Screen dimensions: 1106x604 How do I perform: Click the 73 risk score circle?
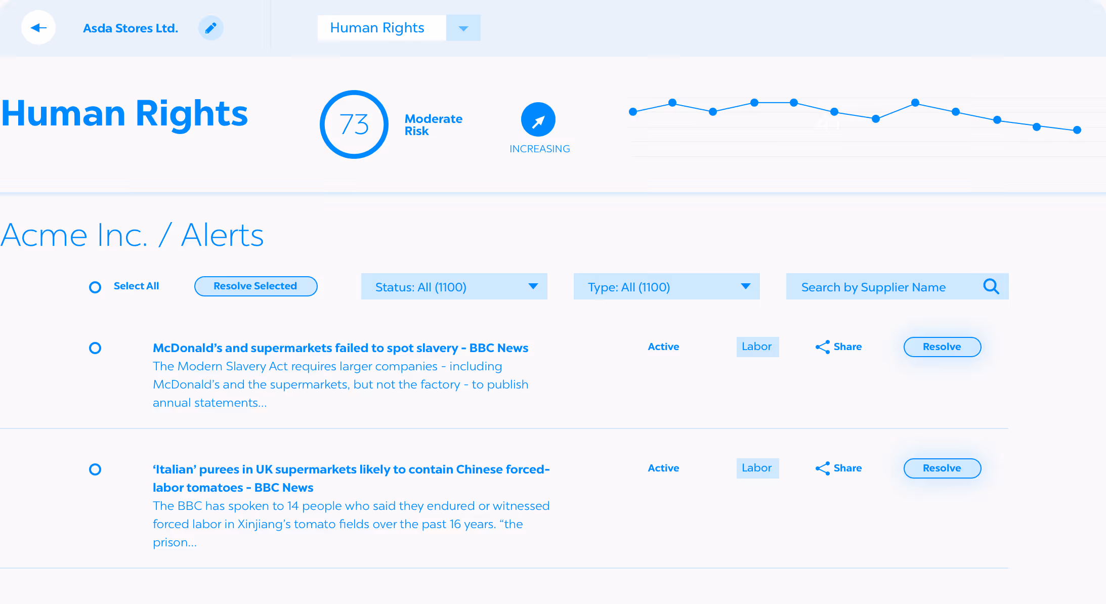point(354,124)
